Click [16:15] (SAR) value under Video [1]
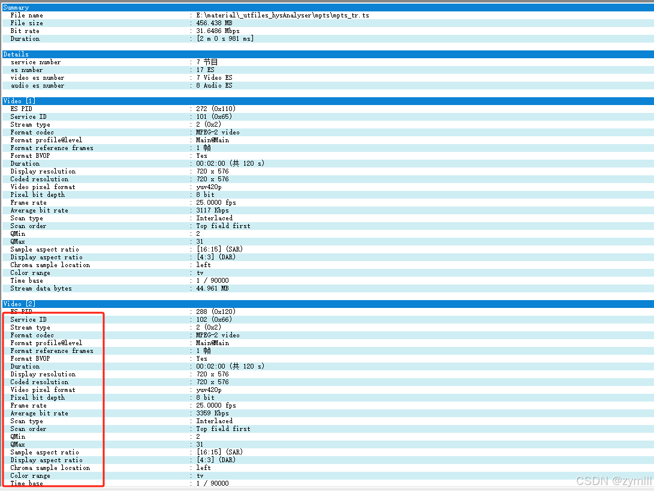 coord(219,249)
